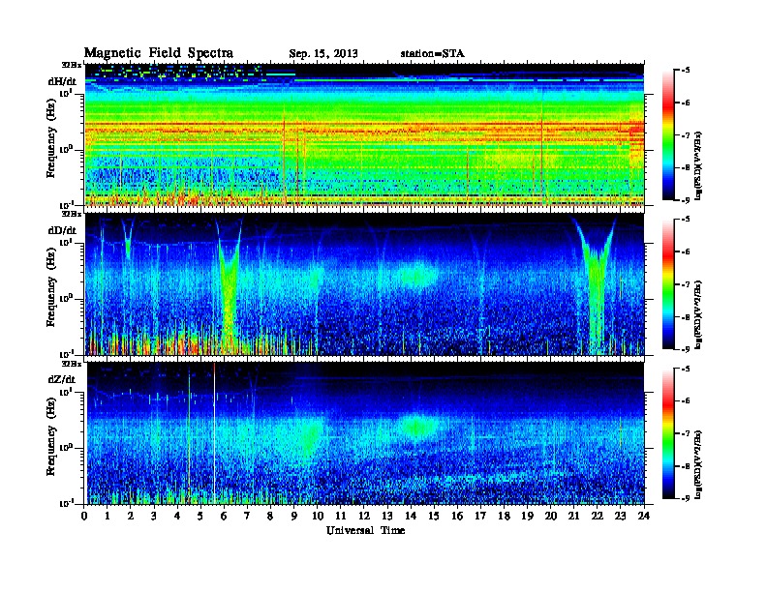
Task: Click hour "11" on the Universal Time axis
Action: coord(341,516)
